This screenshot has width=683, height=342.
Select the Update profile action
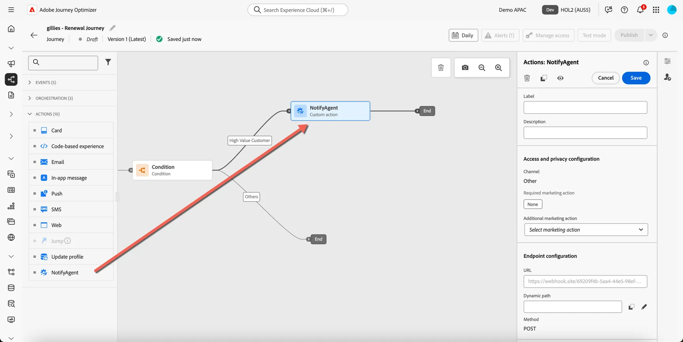pyautogui.click(x=71, y=257)
